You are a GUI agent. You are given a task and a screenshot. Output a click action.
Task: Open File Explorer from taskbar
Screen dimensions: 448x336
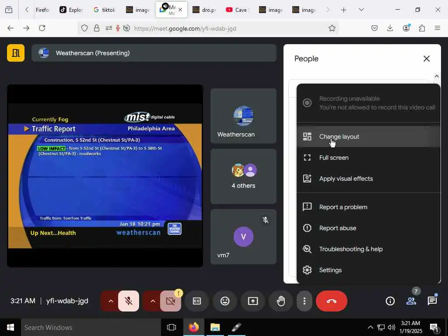[215, 327]
